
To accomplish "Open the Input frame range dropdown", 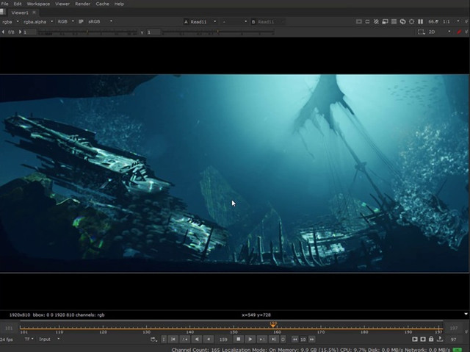I will point(49,339).
